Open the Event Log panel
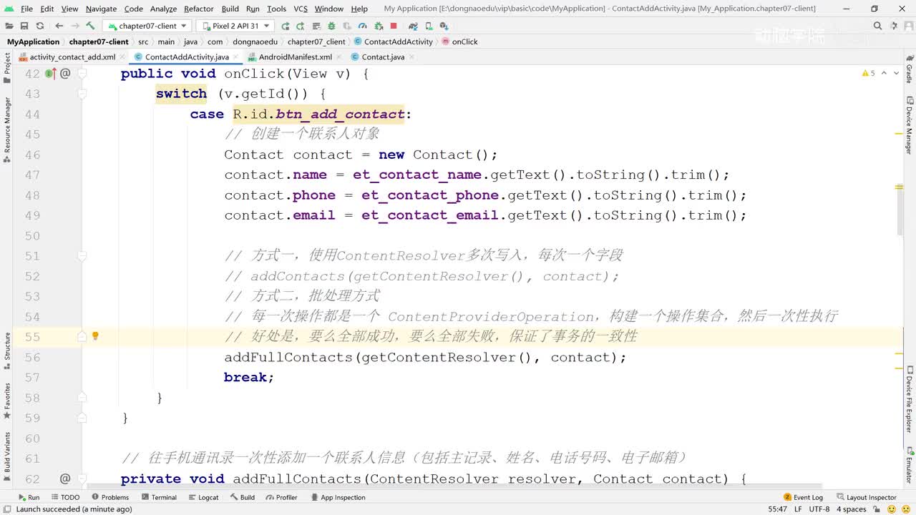This screenshot has width=916, height=515. (803, 497)
